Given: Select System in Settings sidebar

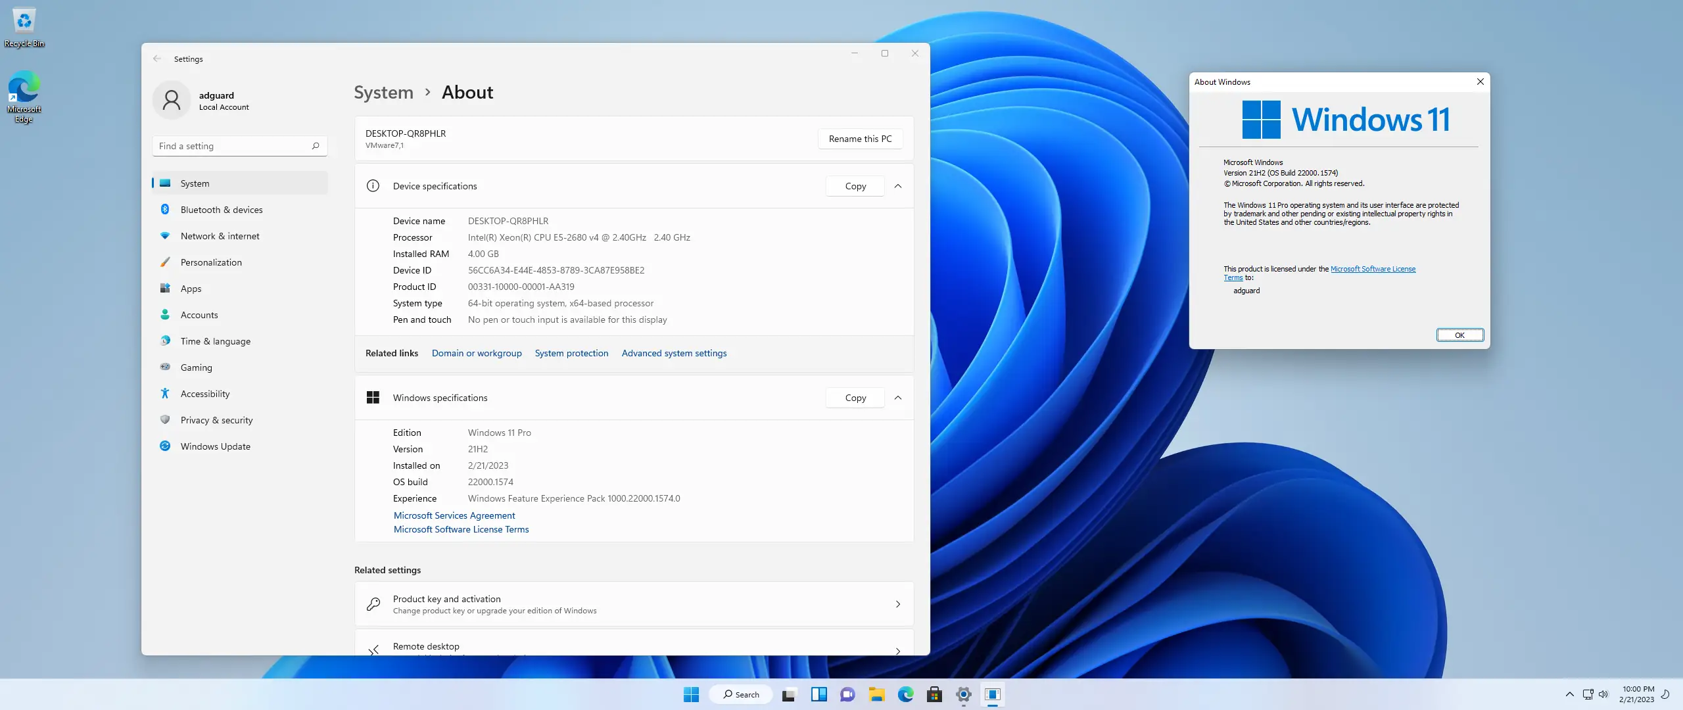Looking at the screenshot, I should coord(240,183).
